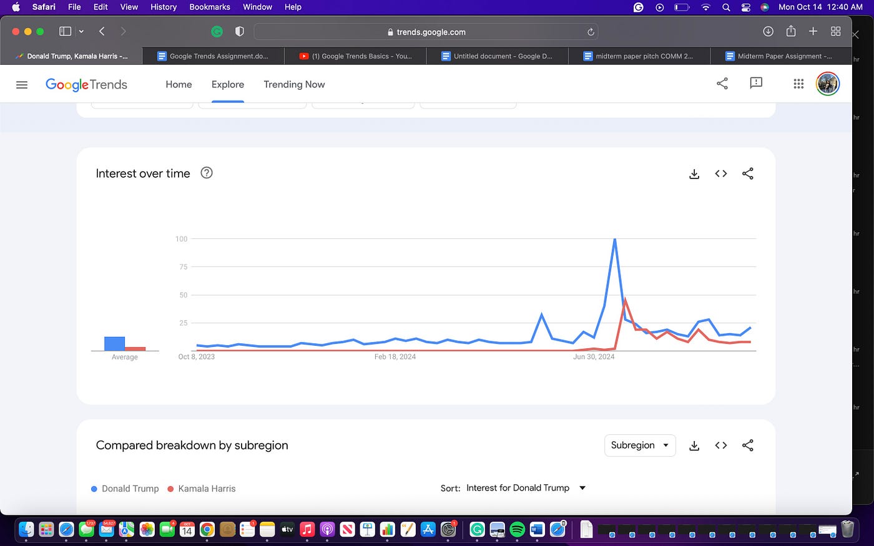Open Safari's Bookmarks menu
874x546 pixels.
(210, 7)
